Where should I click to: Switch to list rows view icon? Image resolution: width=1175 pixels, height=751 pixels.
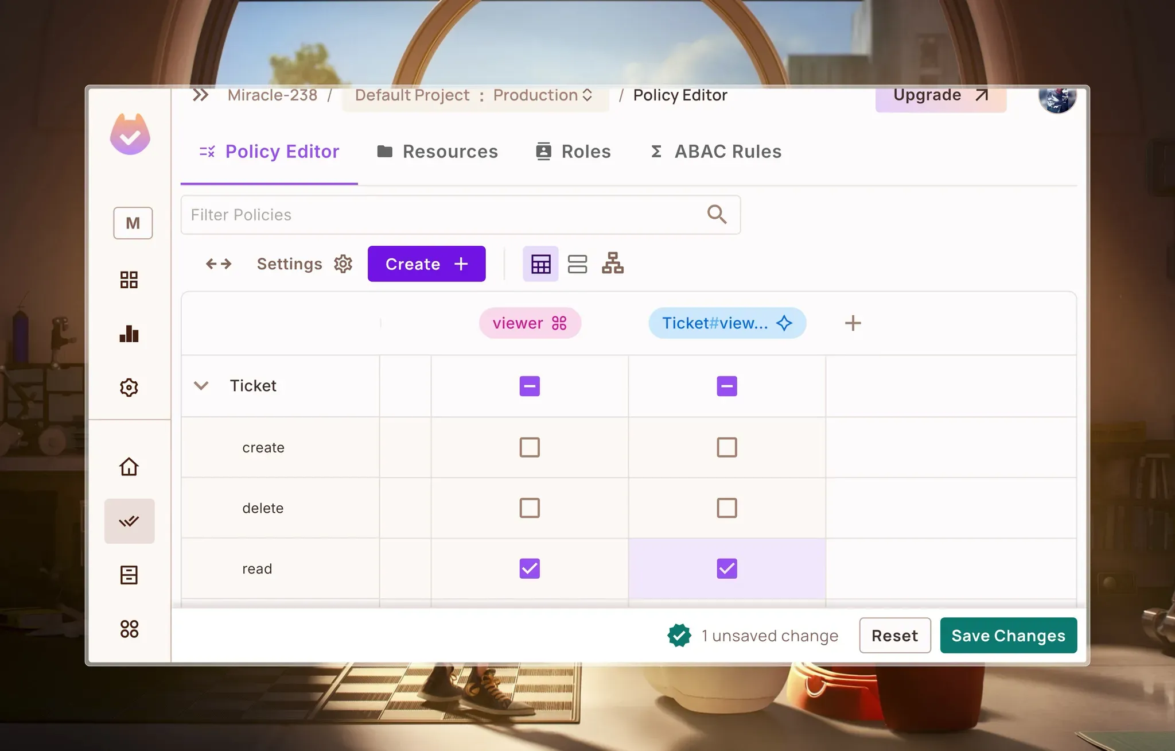click(577, 264)
